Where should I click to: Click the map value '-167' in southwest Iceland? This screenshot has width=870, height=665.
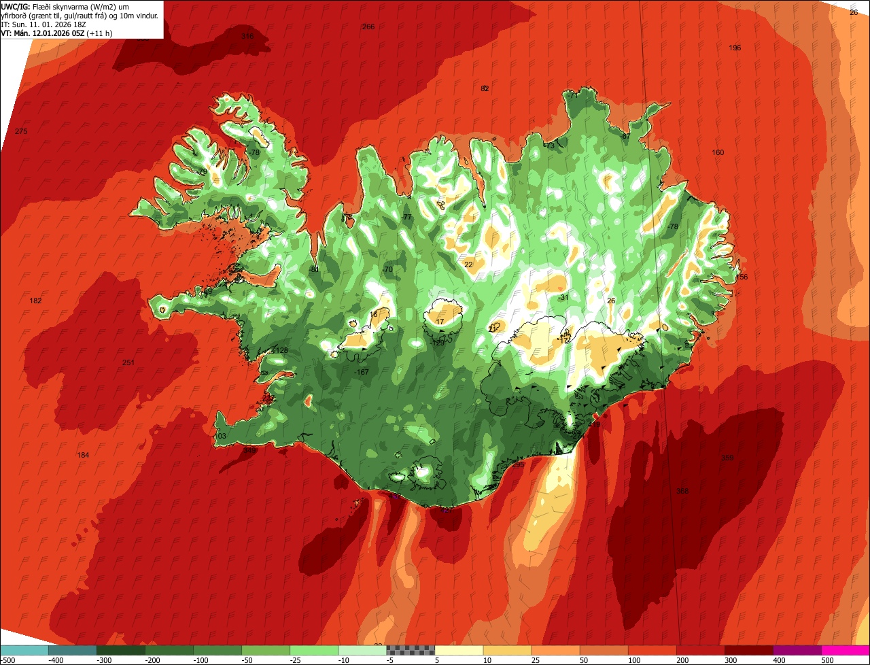tap(362, 372)
